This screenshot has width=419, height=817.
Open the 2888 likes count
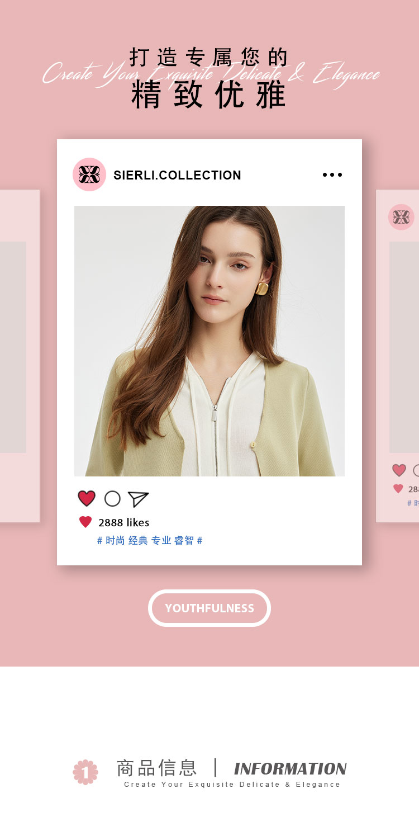coord(124,522)
